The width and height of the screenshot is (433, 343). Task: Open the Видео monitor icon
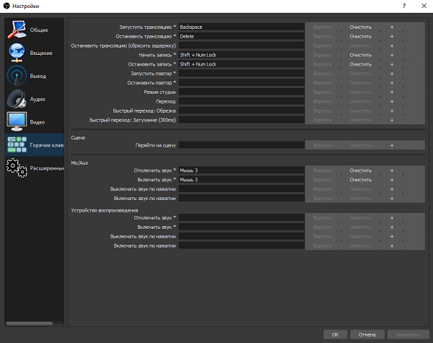pos(17,121)
